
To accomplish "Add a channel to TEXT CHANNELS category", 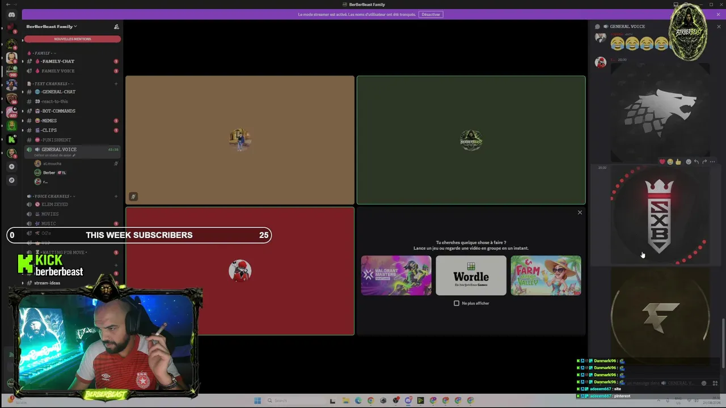I will pos(116,84).
